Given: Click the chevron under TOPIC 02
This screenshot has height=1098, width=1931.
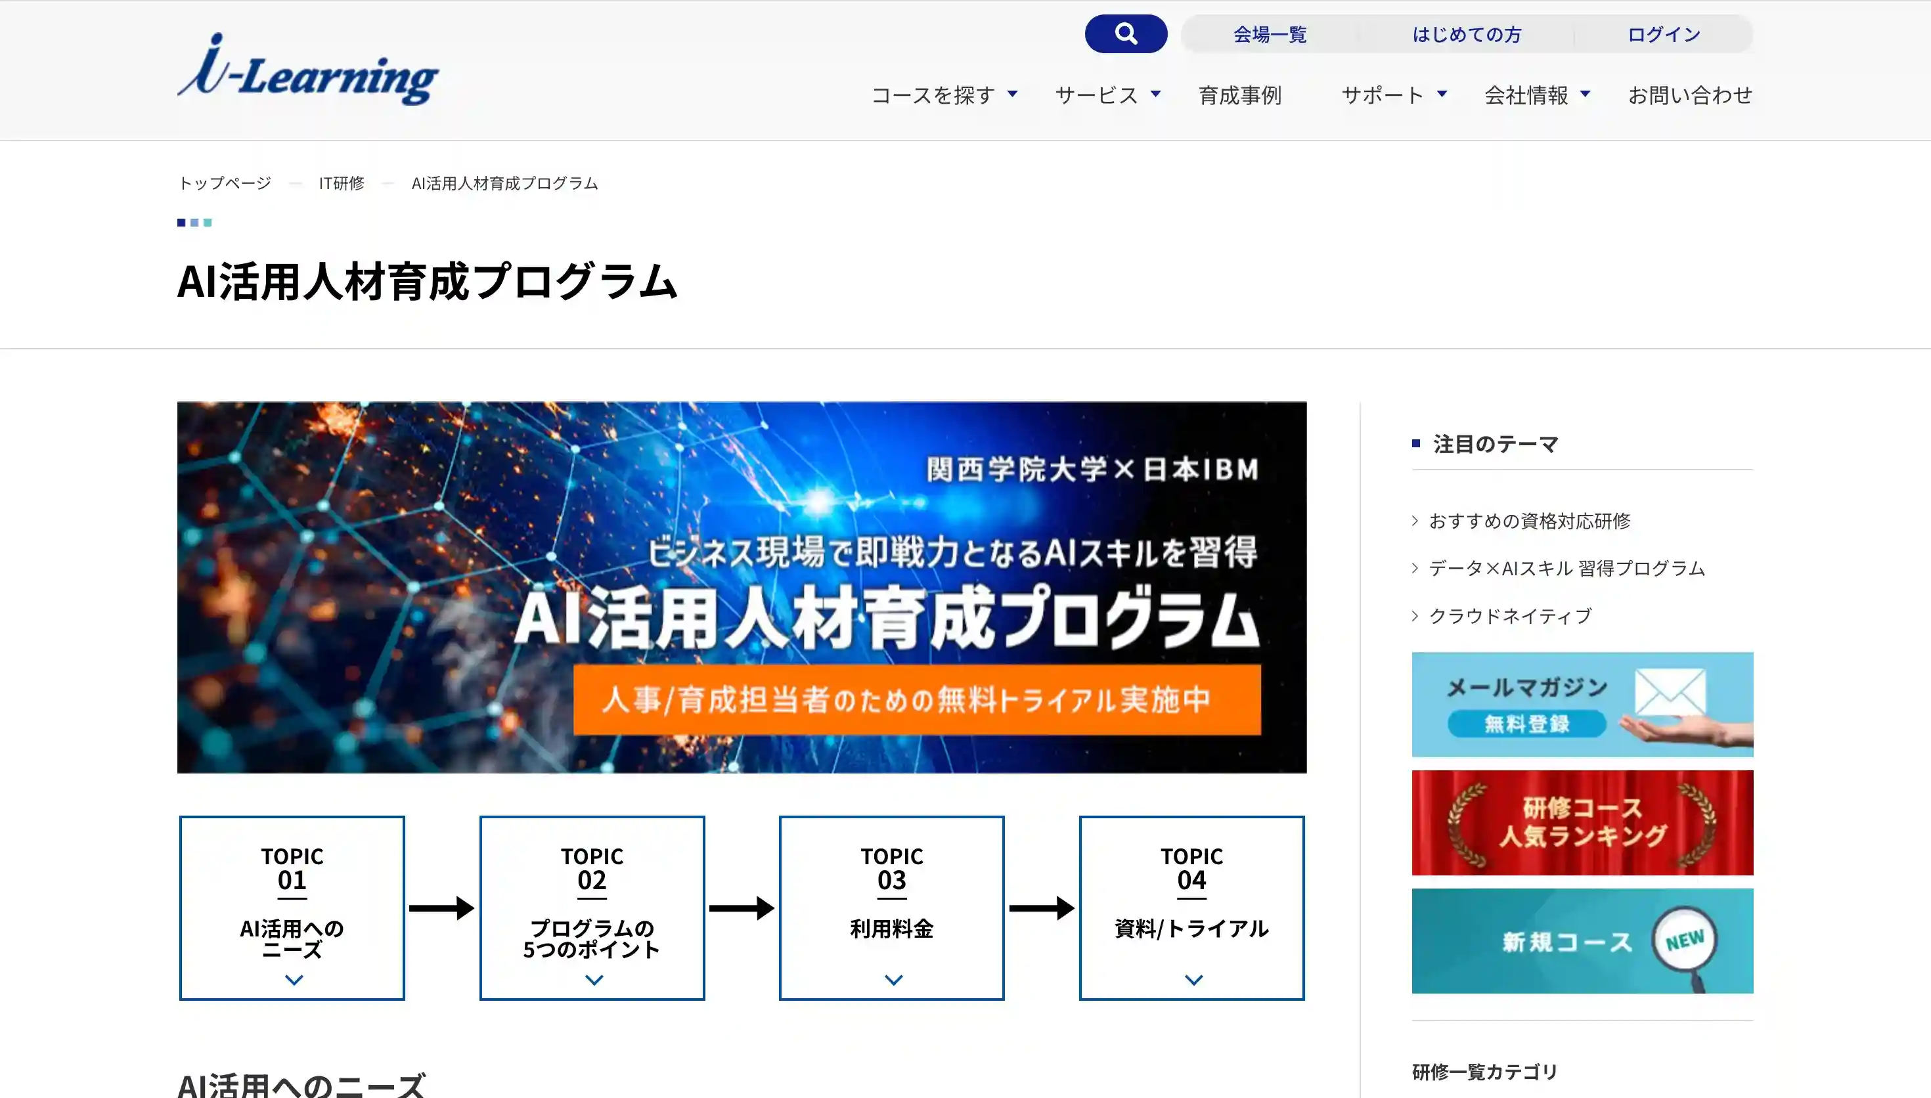Looking at the screenshot, I should pyautogui.click(x=594, y=980).
